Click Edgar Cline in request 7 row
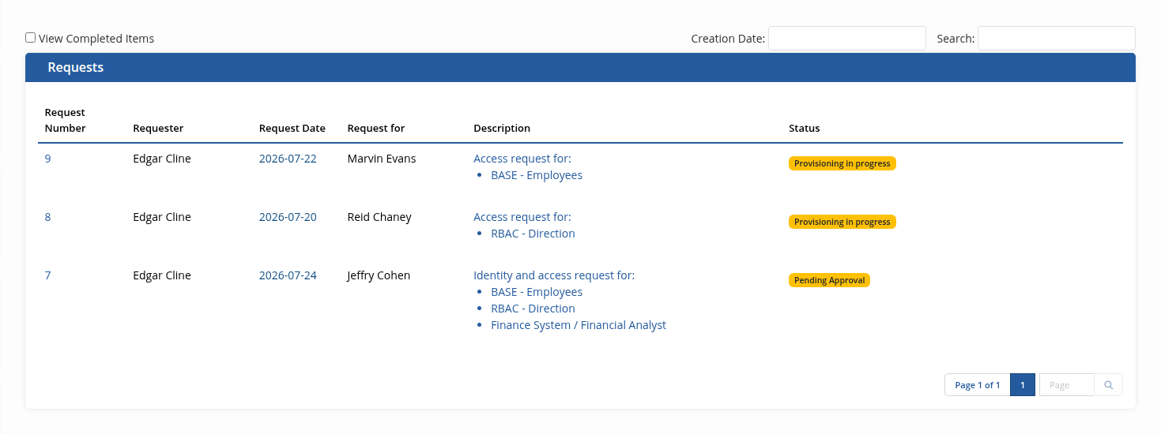Viewport: 1161px width, 434px height. (x=162, y=275)
